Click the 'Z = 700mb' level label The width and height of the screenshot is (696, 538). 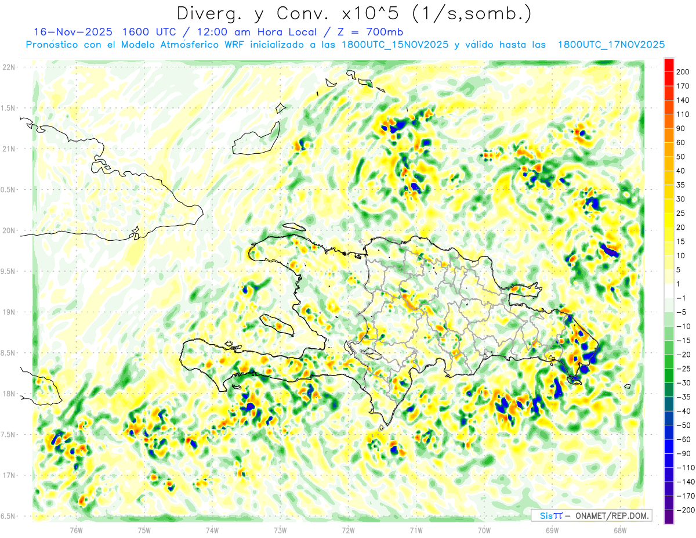(x=370, y=32)
